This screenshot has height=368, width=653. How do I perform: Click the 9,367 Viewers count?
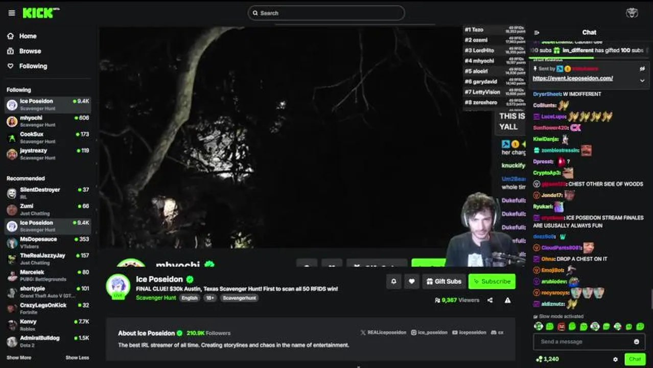pyautogui.click(x=457, y=301)
